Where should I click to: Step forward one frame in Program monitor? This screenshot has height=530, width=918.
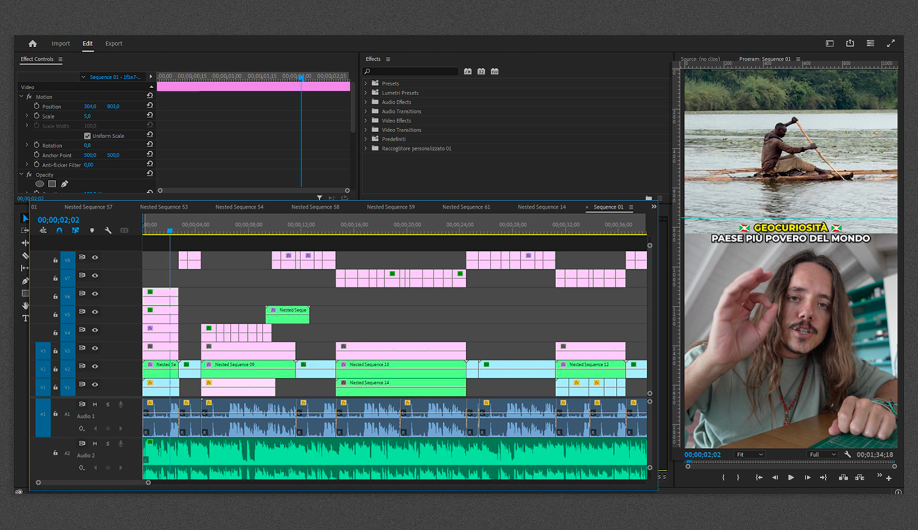(807, 478)
